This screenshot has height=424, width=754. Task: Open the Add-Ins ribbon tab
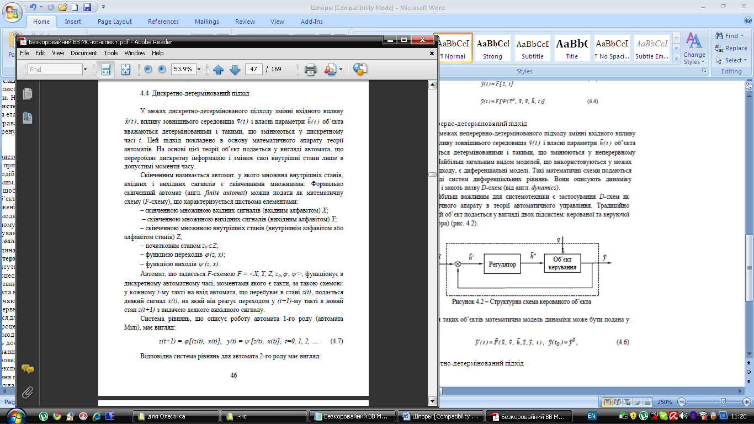coord(312,22)
